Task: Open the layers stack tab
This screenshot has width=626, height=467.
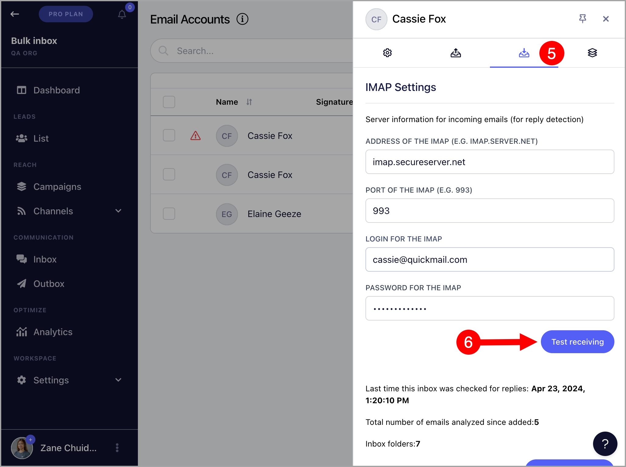Action: click(592, 53)
